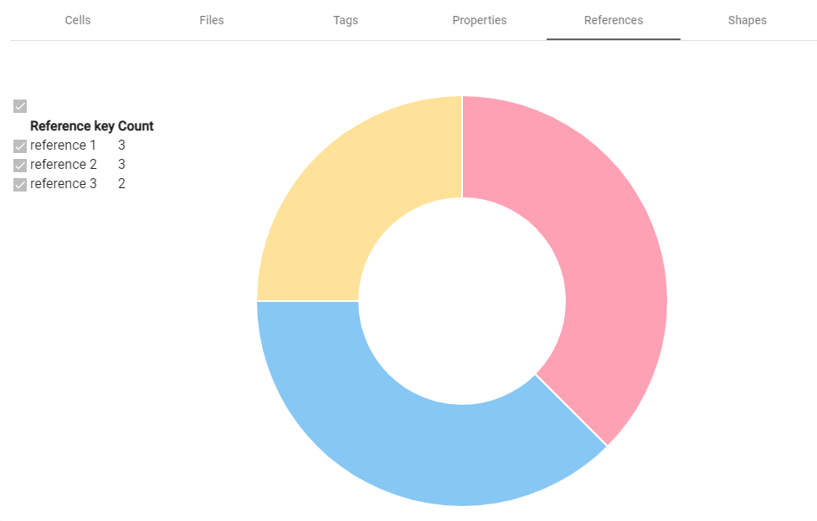Click the count value 2 beside reference 3
The image size is (817, 521).
tap(122, 183)
